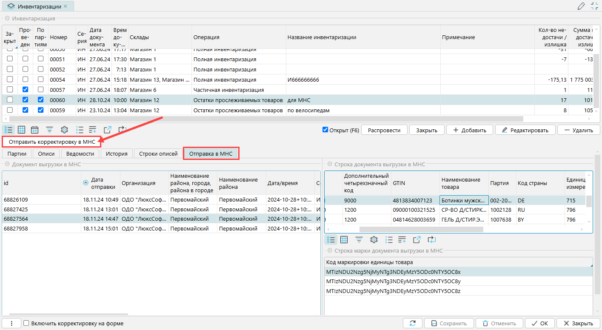Enable Включить корректировку на форме checkbox
The height and width of the screenshot is (330, 602).
pyautogui.click(x=26, y=323)
